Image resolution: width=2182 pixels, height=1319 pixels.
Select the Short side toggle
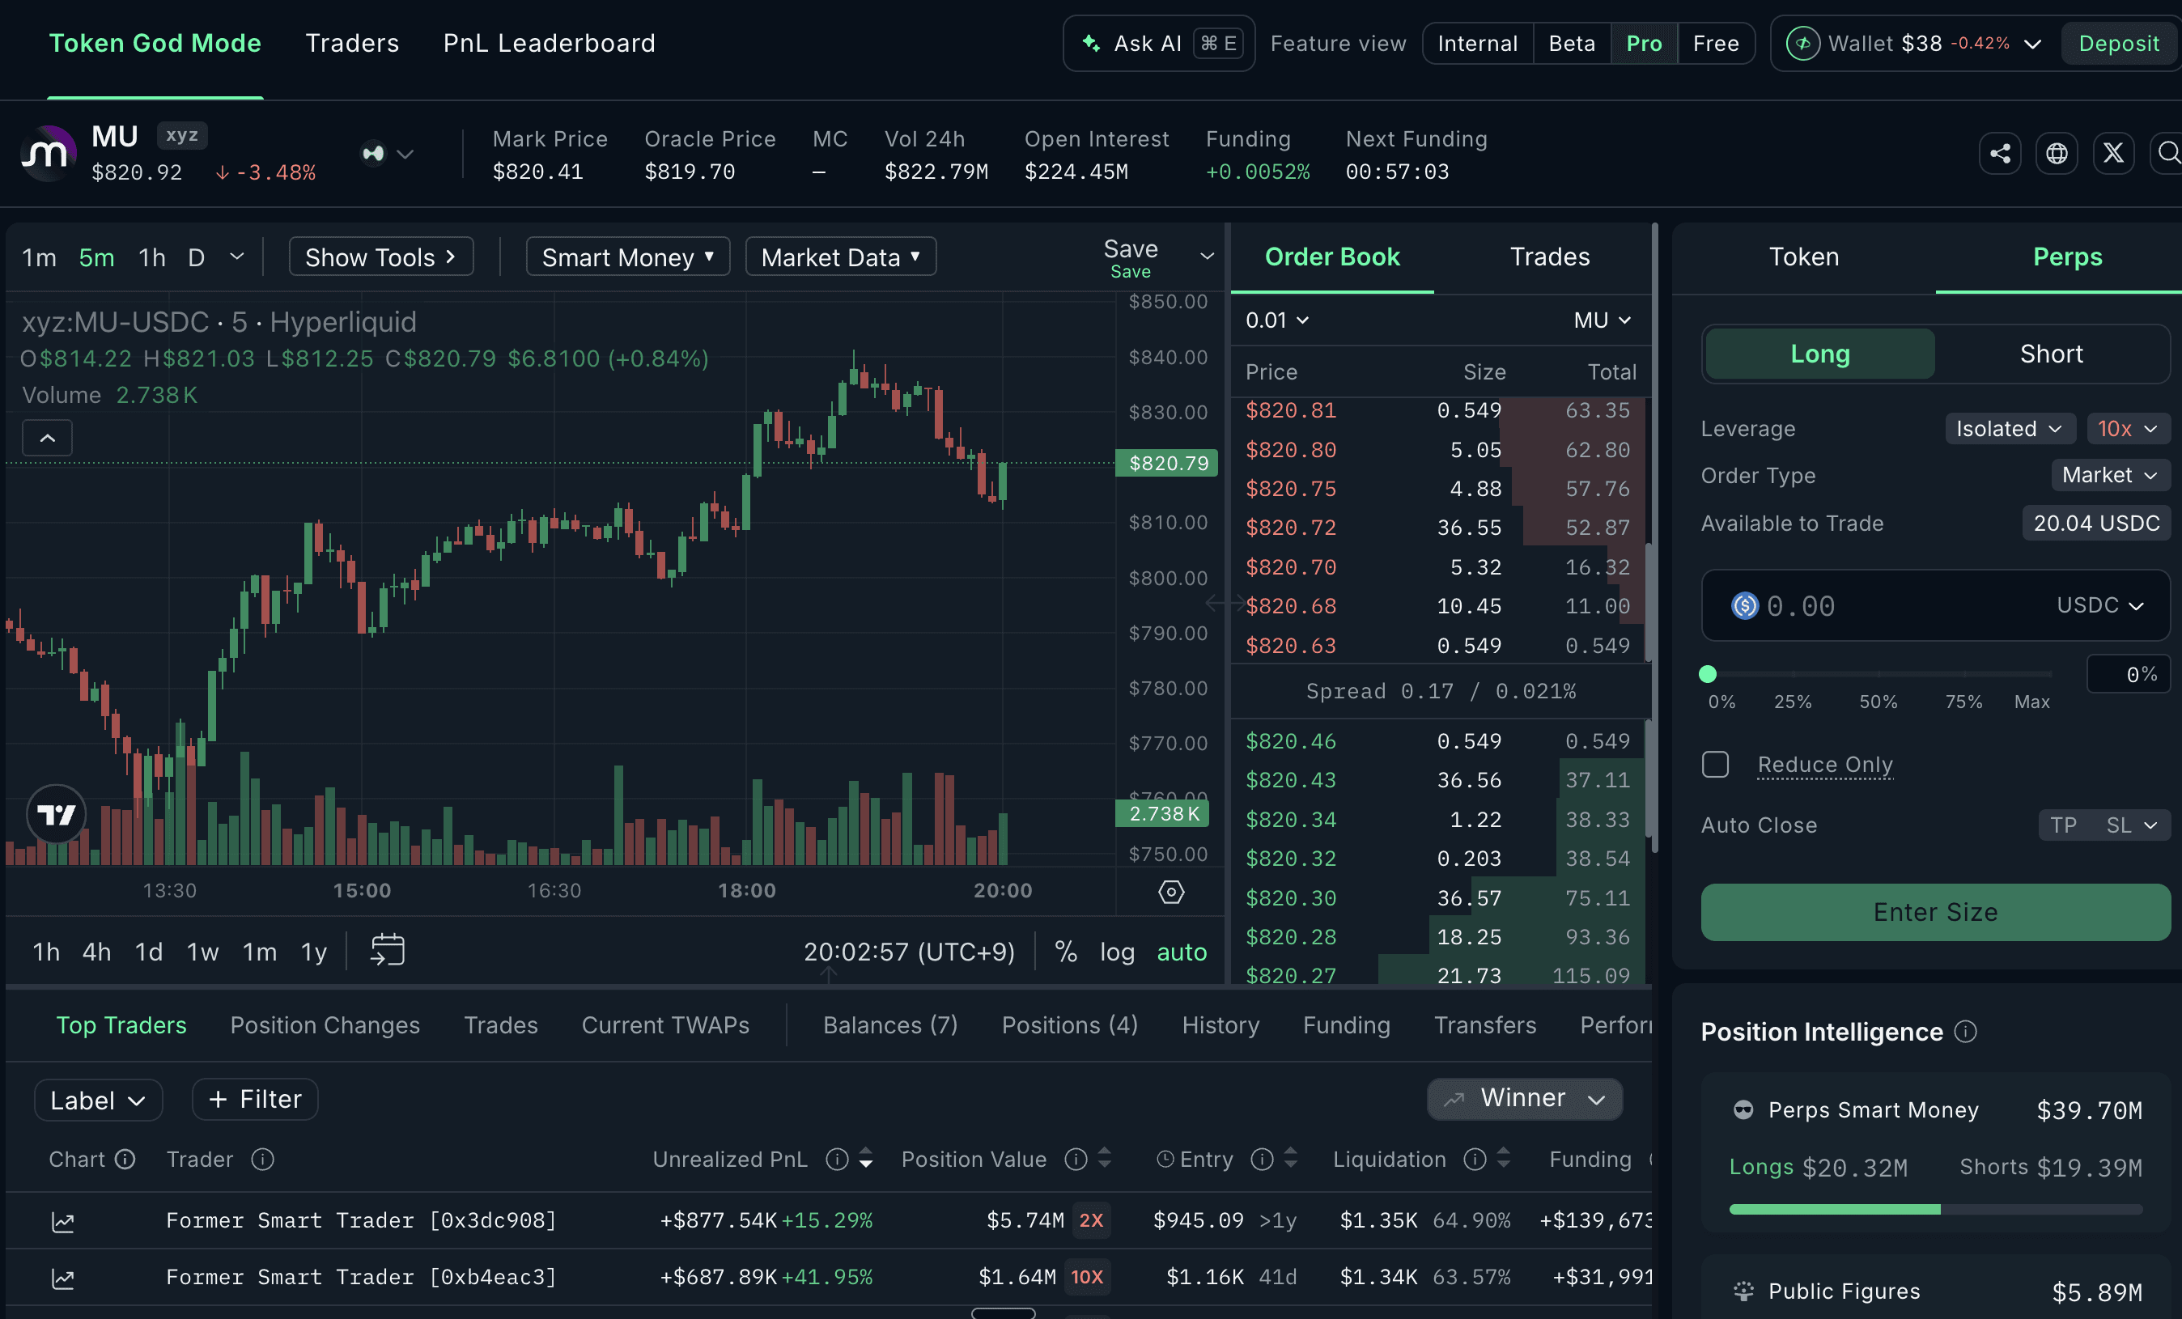pos(2051,354)
